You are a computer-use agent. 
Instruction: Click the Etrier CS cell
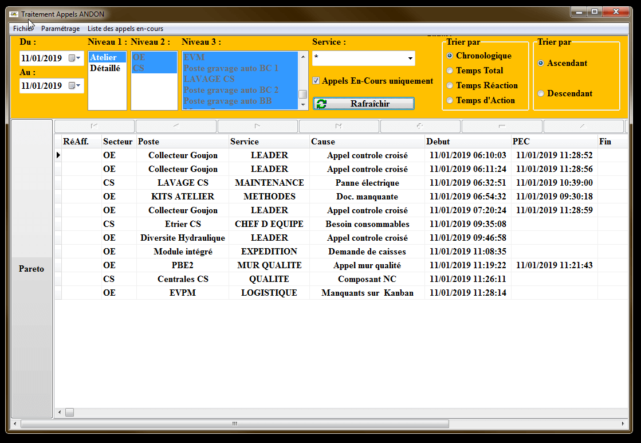point(183,224)
